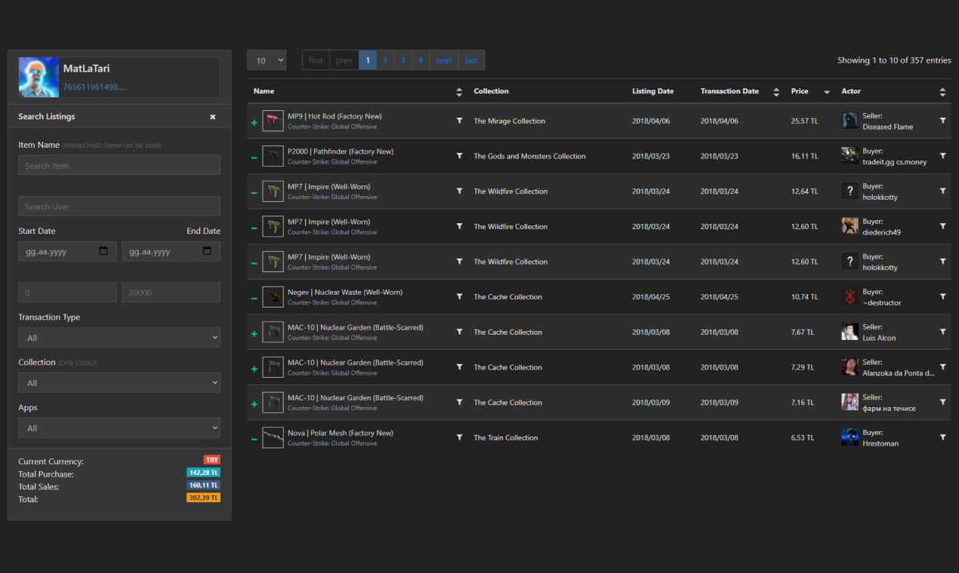Click the Collection column header
The image size is (959, 573).
click(x=492, y=91)
